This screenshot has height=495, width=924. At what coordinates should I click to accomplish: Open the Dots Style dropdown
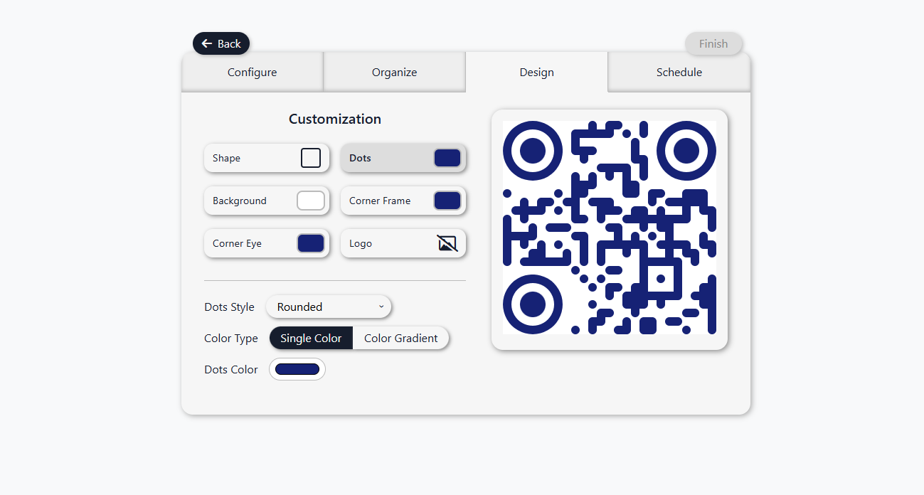click(329, 307)
